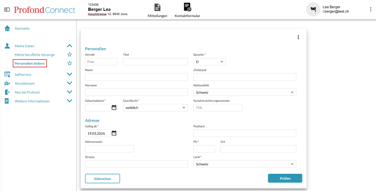This screenshot has height=191, width=376.
Task: Toggle star next to Personalien ändern
Action: [69, 64]
